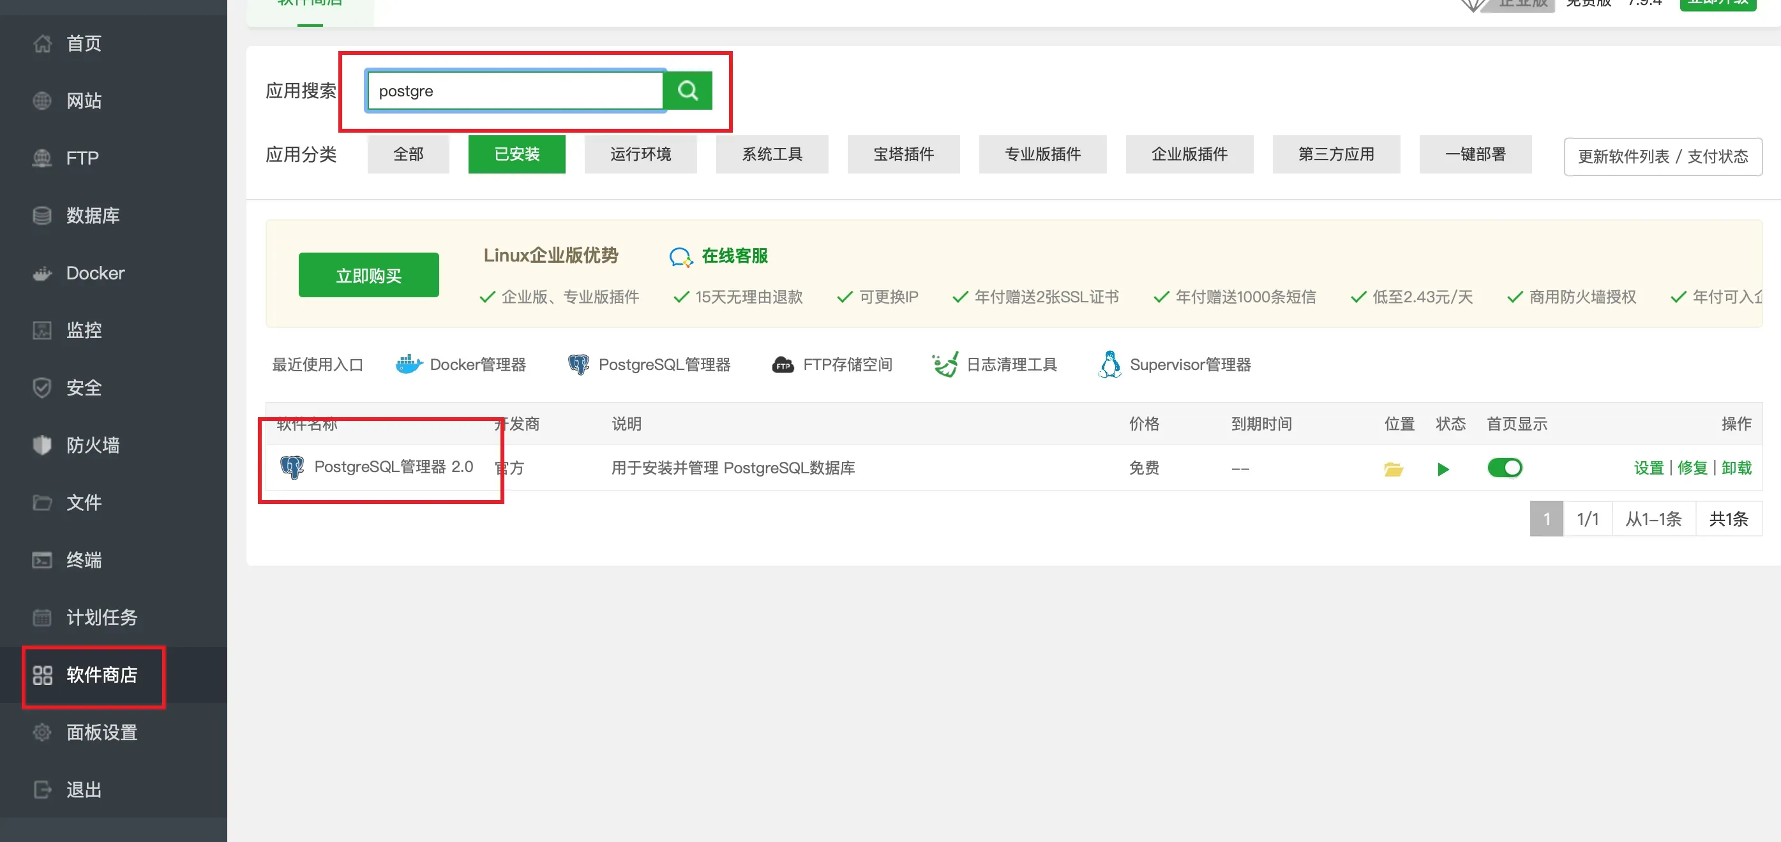This screenshot has height=842, width=1781.
Task: Open the PostgreSQL install folder location icon
Action: [x=1393, y=469]
